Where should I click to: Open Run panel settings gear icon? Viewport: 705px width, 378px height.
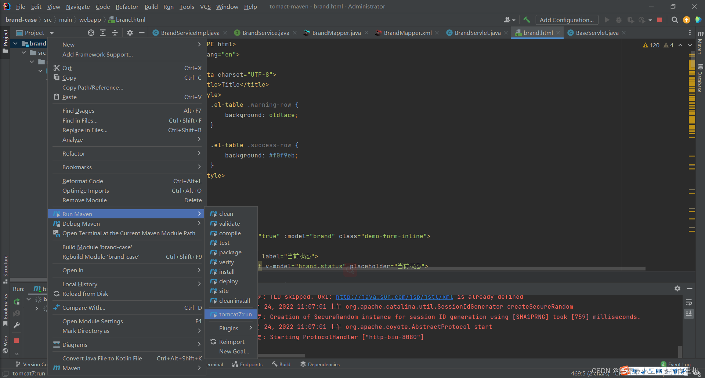pyautogui.click(x=677, y=288)
